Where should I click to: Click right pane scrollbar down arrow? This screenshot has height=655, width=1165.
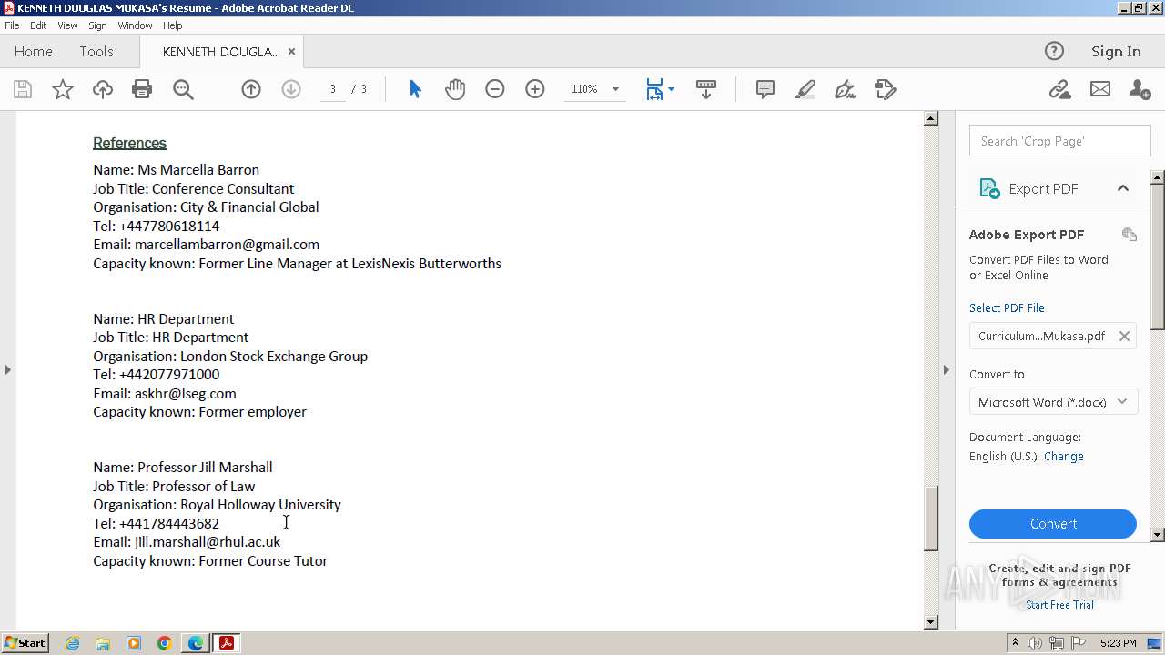[x=1158, y=535]
